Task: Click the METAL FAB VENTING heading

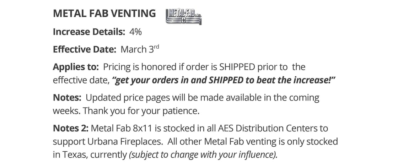Action: (x=104, y=13)
